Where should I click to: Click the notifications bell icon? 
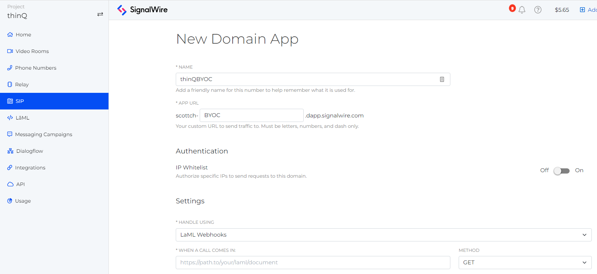(522, 10)
